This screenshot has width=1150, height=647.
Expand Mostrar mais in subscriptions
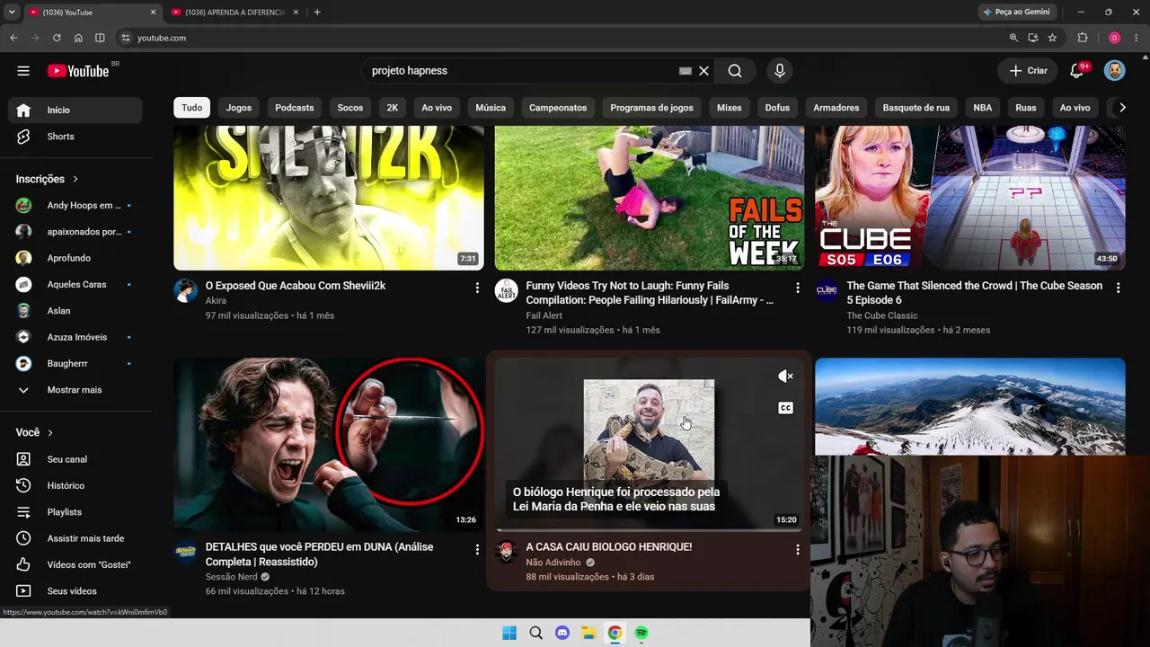click(x=75, y=390)
